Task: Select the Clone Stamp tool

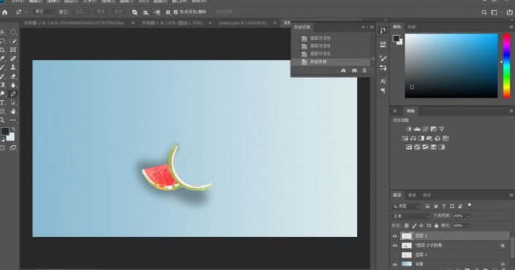Action: coord(13,67)
